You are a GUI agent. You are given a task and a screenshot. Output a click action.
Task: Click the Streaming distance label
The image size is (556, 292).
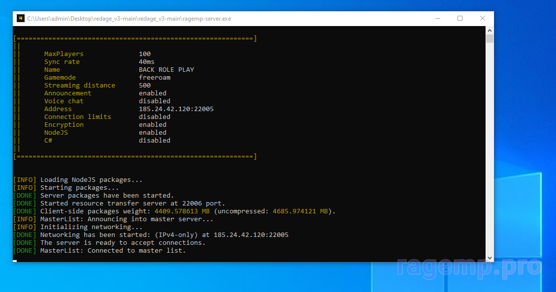(x=80, y=86)
